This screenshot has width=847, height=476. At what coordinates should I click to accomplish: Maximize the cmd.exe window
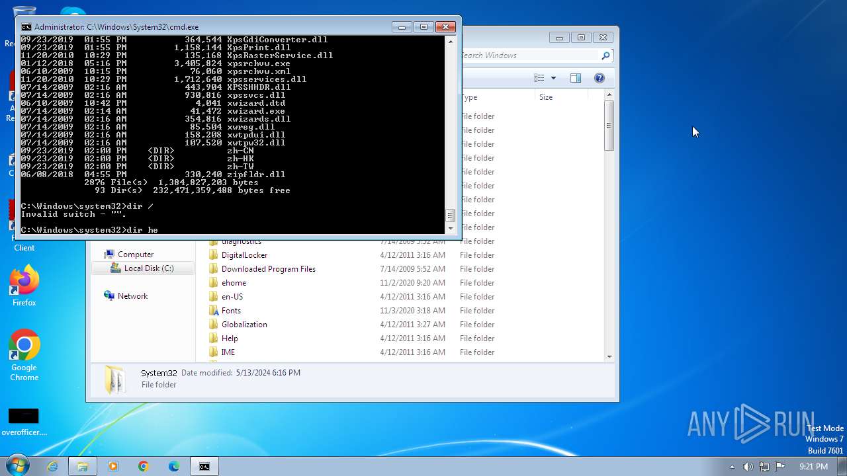point(423,27)
